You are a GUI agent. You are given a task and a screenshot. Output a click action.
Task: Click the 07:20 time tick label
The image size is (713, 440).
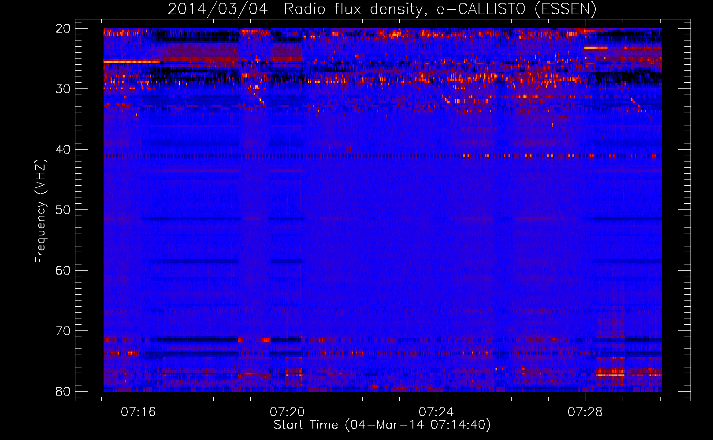[x=287, y=412]
